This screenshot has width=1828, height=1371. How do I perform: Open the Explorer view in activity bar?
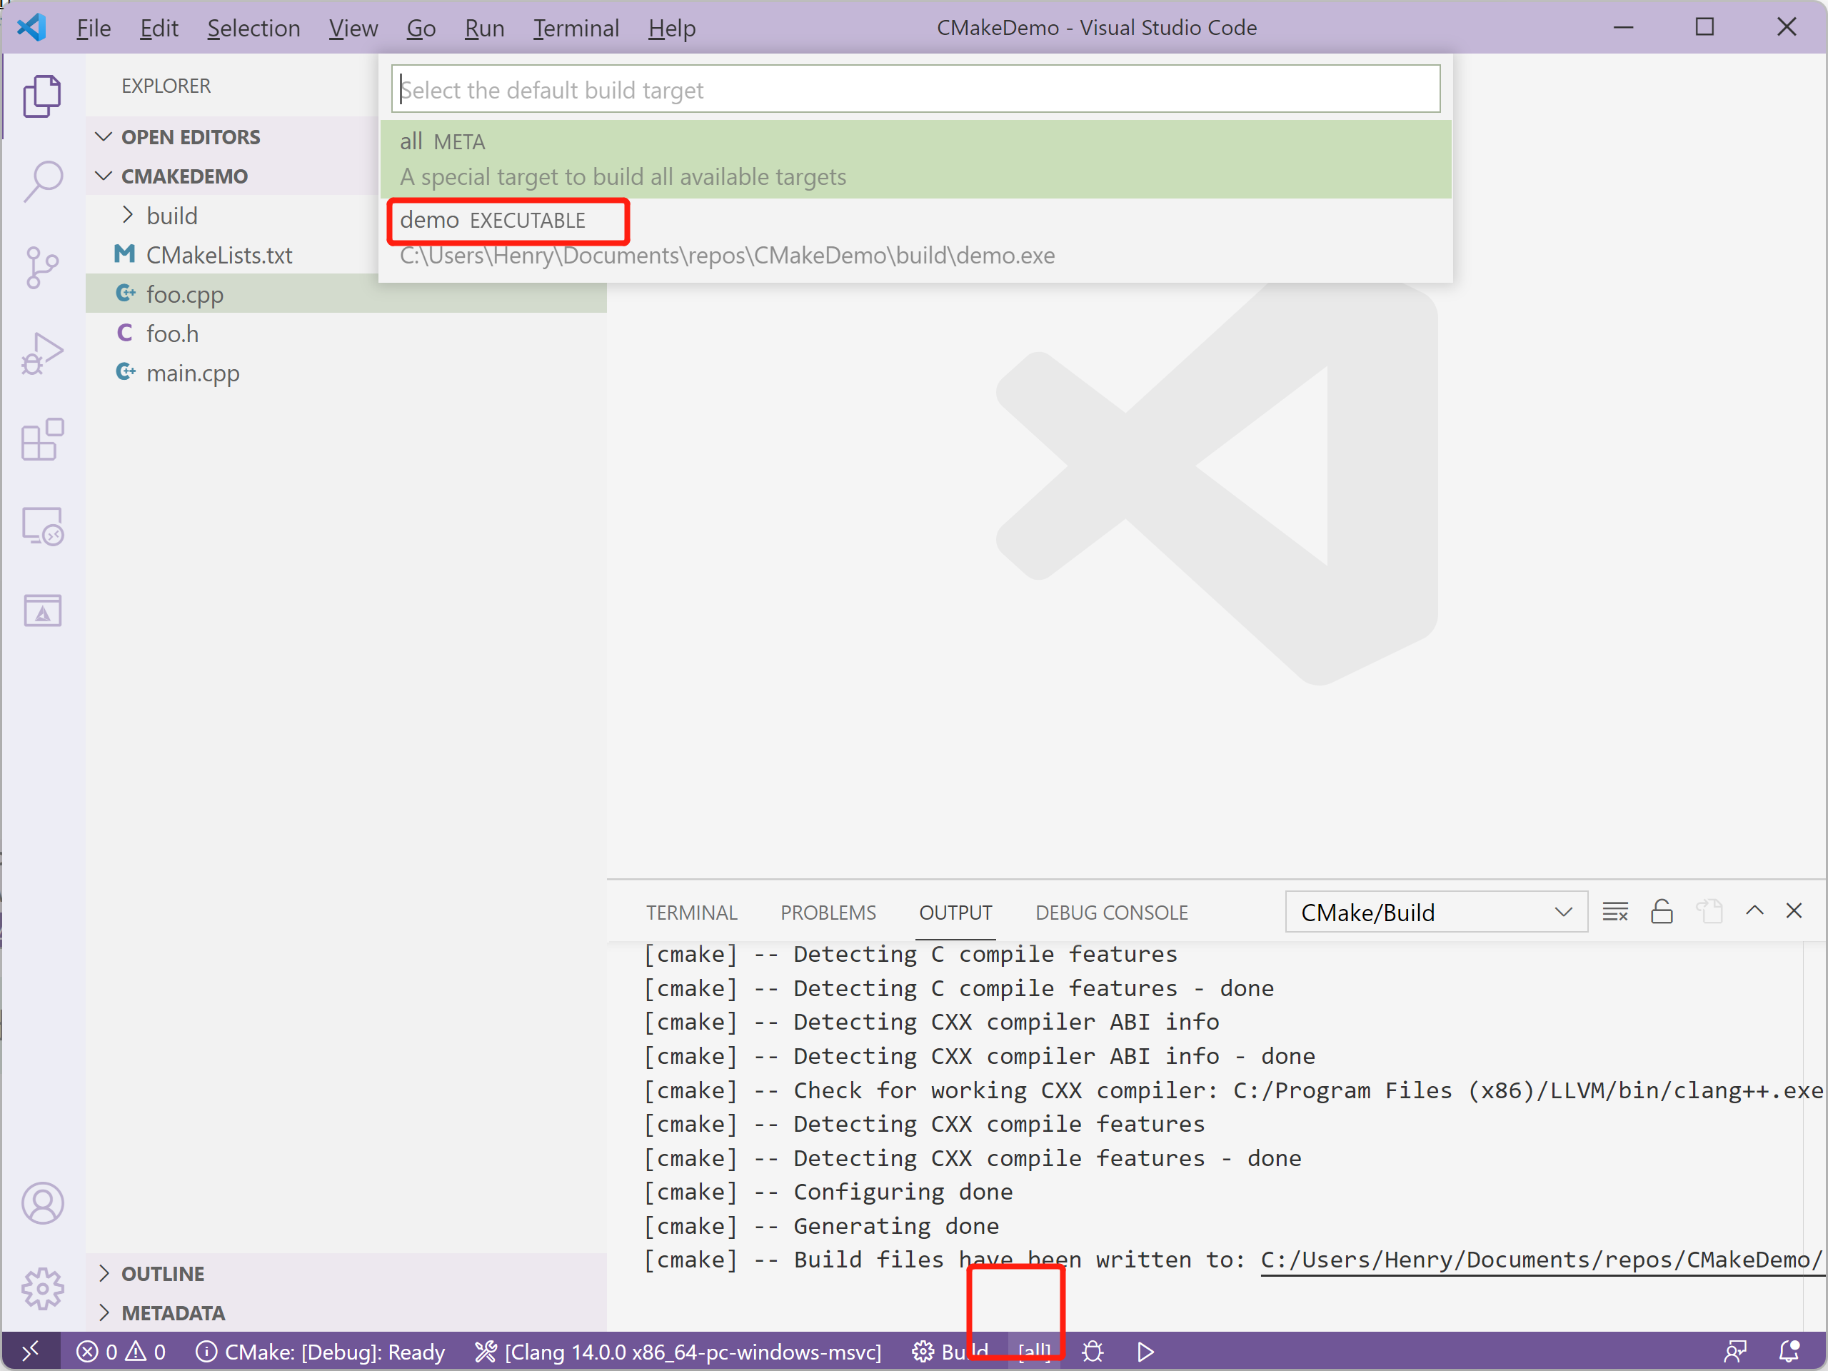point(42,96)
